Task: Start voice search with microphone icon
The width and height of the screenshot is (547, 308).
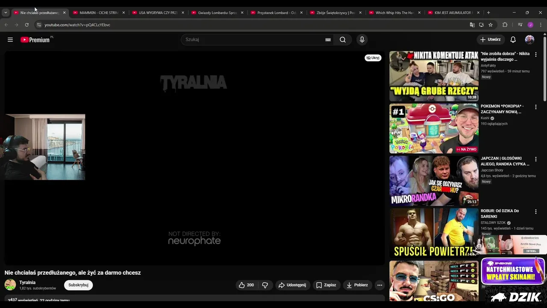Action: (x=362, y=40)
